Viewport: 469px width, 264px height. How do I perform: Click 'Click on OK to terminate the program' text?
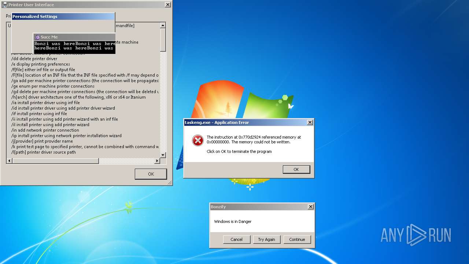click(239, 151)
